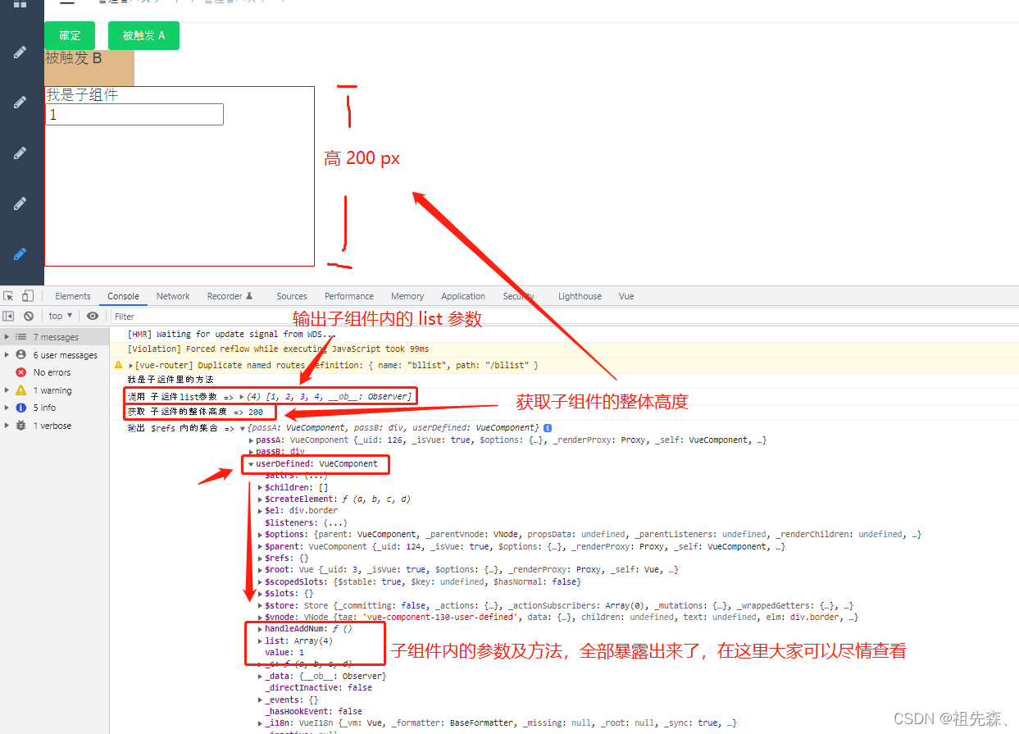Click the red error icon beside No errors
The height and width of the screenshot is (734, 1019).
(x=21, y=372)
